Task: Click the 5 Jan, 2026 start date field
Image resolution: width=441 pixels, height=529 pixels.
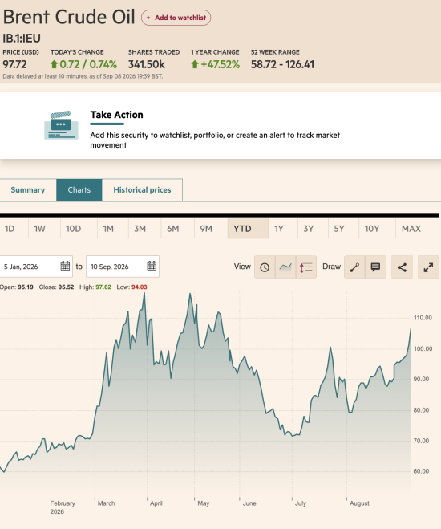Action: point(36,267)
